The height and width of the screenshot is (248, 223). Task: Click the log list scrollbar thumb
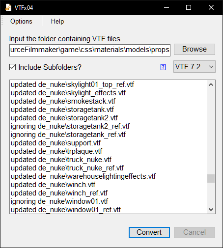[211, 178]
